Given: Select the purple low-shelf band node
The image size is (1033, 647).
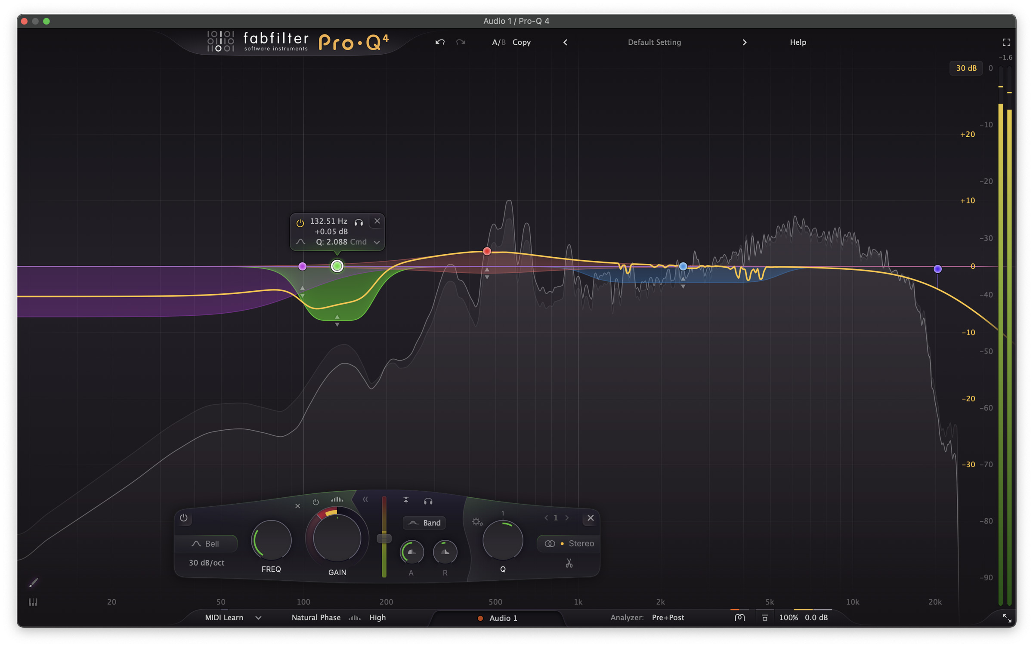Looking at the screenshot, I should tap(303, 267).
